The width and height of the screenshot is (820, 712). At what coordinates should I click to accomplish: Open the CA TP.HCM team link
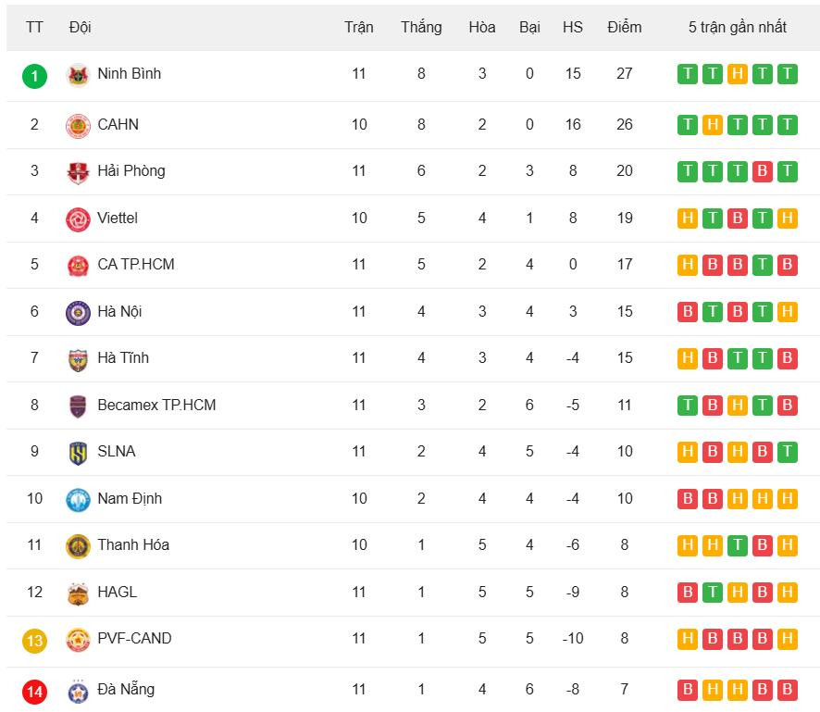136,264
